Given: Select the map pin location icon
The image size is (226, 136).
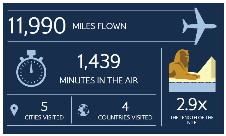Looking at the screenshot, I should [x=14, y=110].
